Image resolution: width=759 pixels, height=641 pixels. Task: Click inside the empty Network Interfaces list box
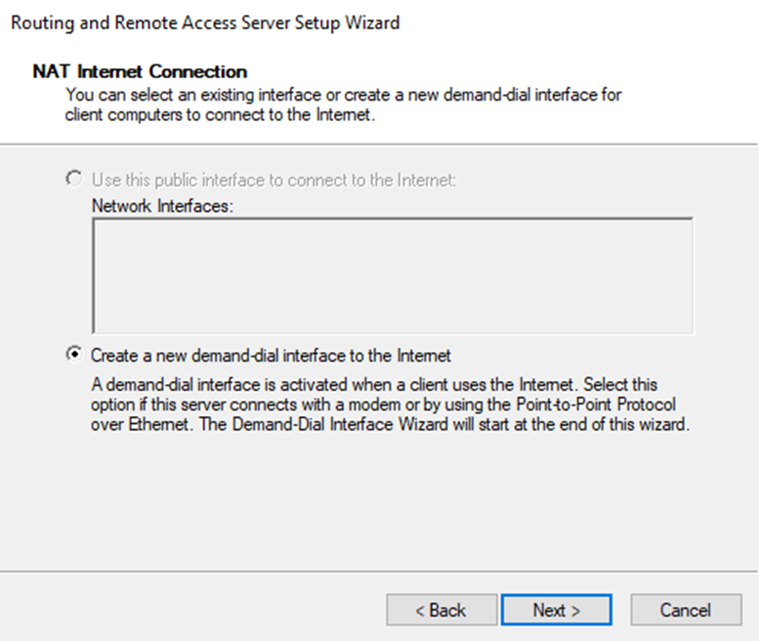(393, 276)
